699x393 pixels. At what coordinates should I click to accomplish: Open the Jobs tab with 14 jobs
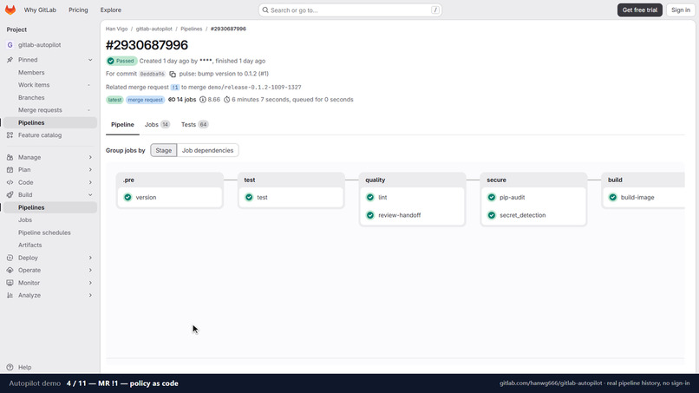point(157,124)
